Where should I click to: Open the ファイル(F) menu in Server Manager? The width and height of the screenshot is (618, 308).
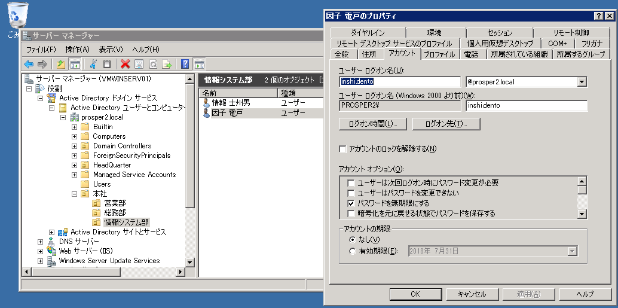41,49
